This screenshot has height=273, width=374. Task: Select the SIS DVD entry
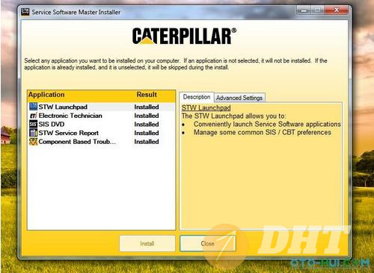tap(101, 124)
